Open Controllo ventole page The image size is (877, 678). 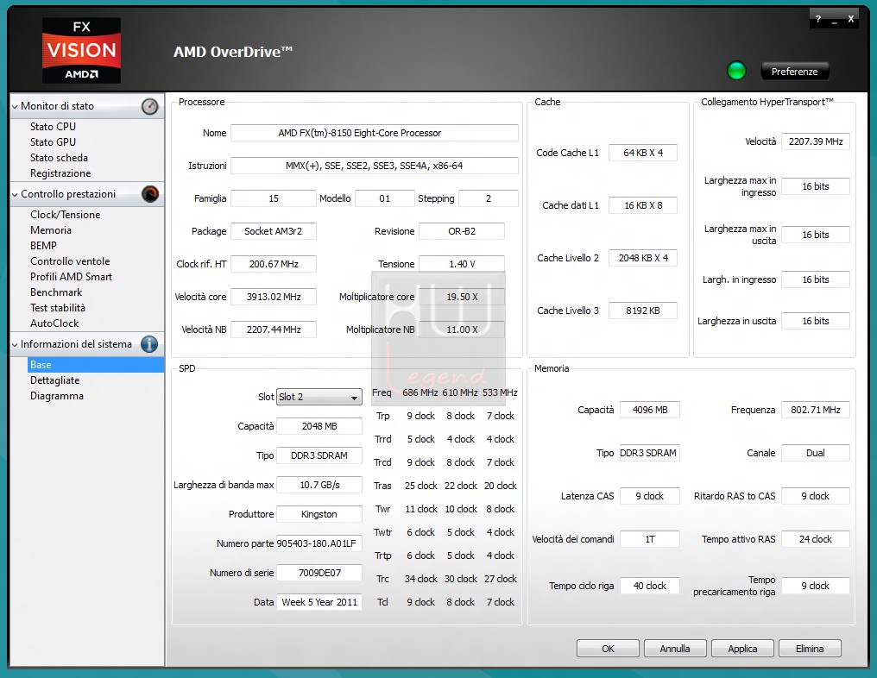pyautogui.click(x=70, y=261)
